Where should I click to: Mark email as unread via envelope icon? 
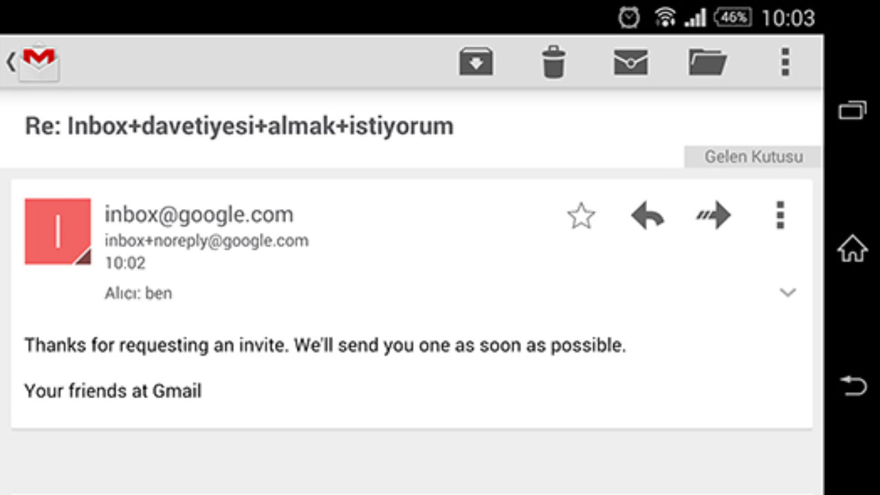[x=630, y=63]
